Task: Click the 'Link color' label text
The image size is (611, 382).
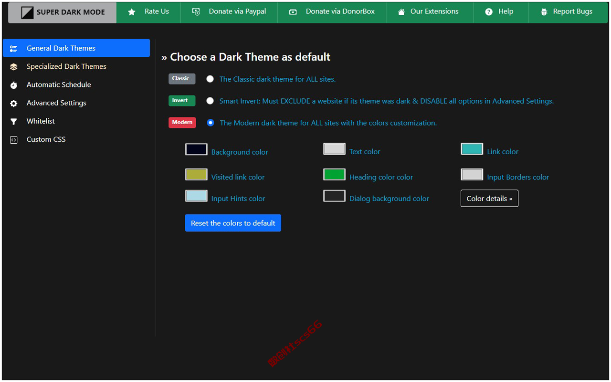Action: coord(503,152)
